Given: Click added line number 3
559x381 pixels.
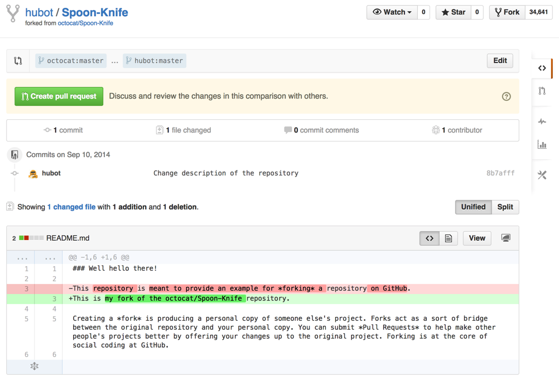Looking at the screenshot, I should tap(54, 299).
